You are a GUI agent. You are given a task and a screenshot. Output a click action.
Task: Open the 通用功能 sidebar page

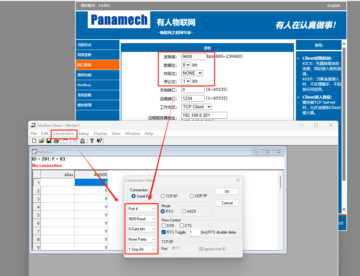pyautogui.click(x=97, y=75)
